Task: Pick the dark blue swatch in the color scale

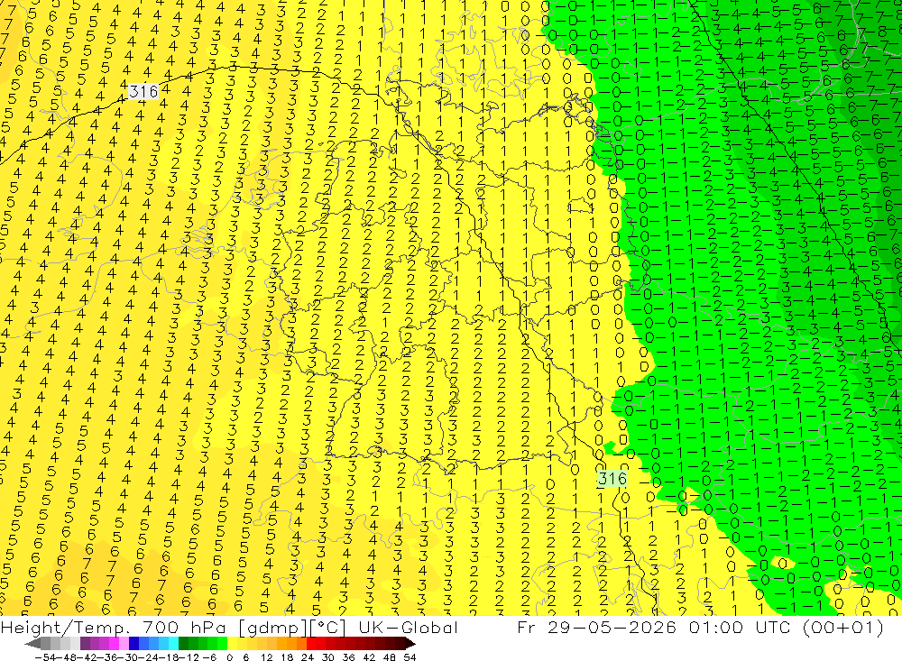Action: tap(133, 644)
